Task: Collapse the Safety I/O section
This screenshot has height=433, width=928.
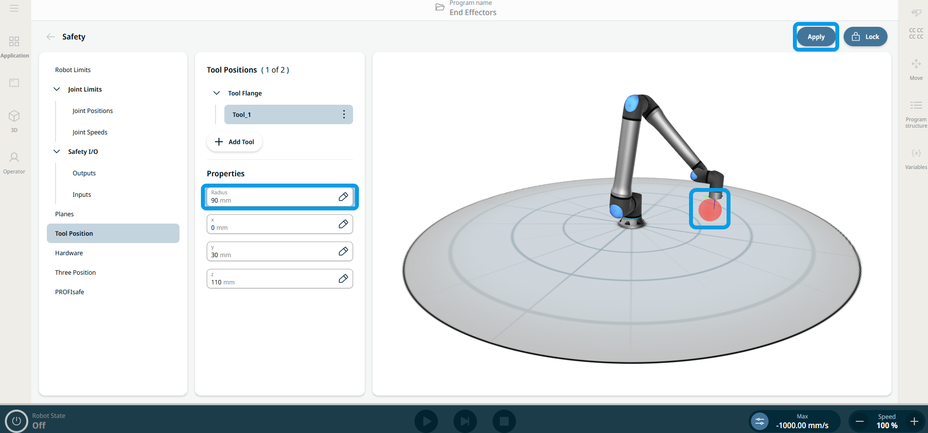Action: pyautogui.click(x=57, y=151)
